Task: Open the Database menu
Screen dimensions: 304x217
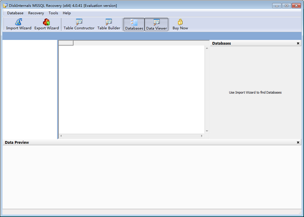Action: (15, 13)
